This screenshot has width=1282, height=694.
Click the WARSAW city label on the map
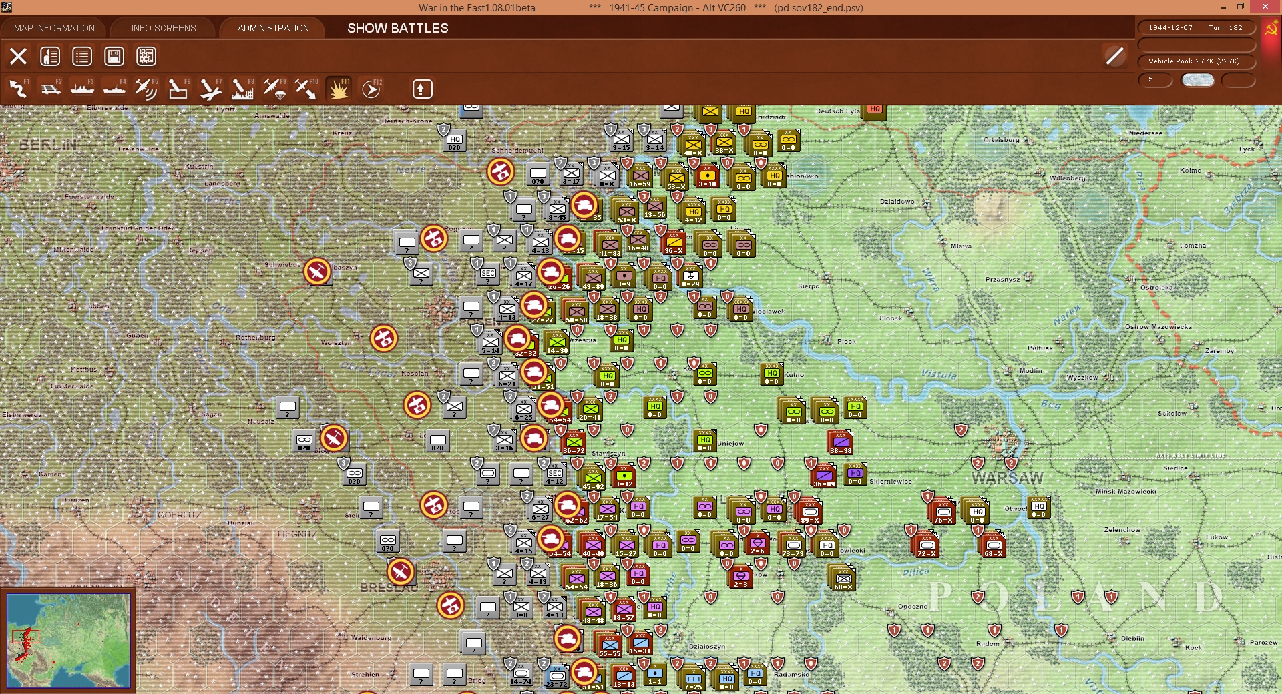(1007, 478)
